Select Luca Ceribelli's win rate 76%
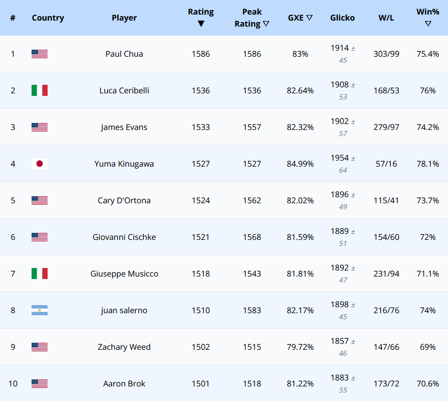The image size is (448, 401). [427, 90]
